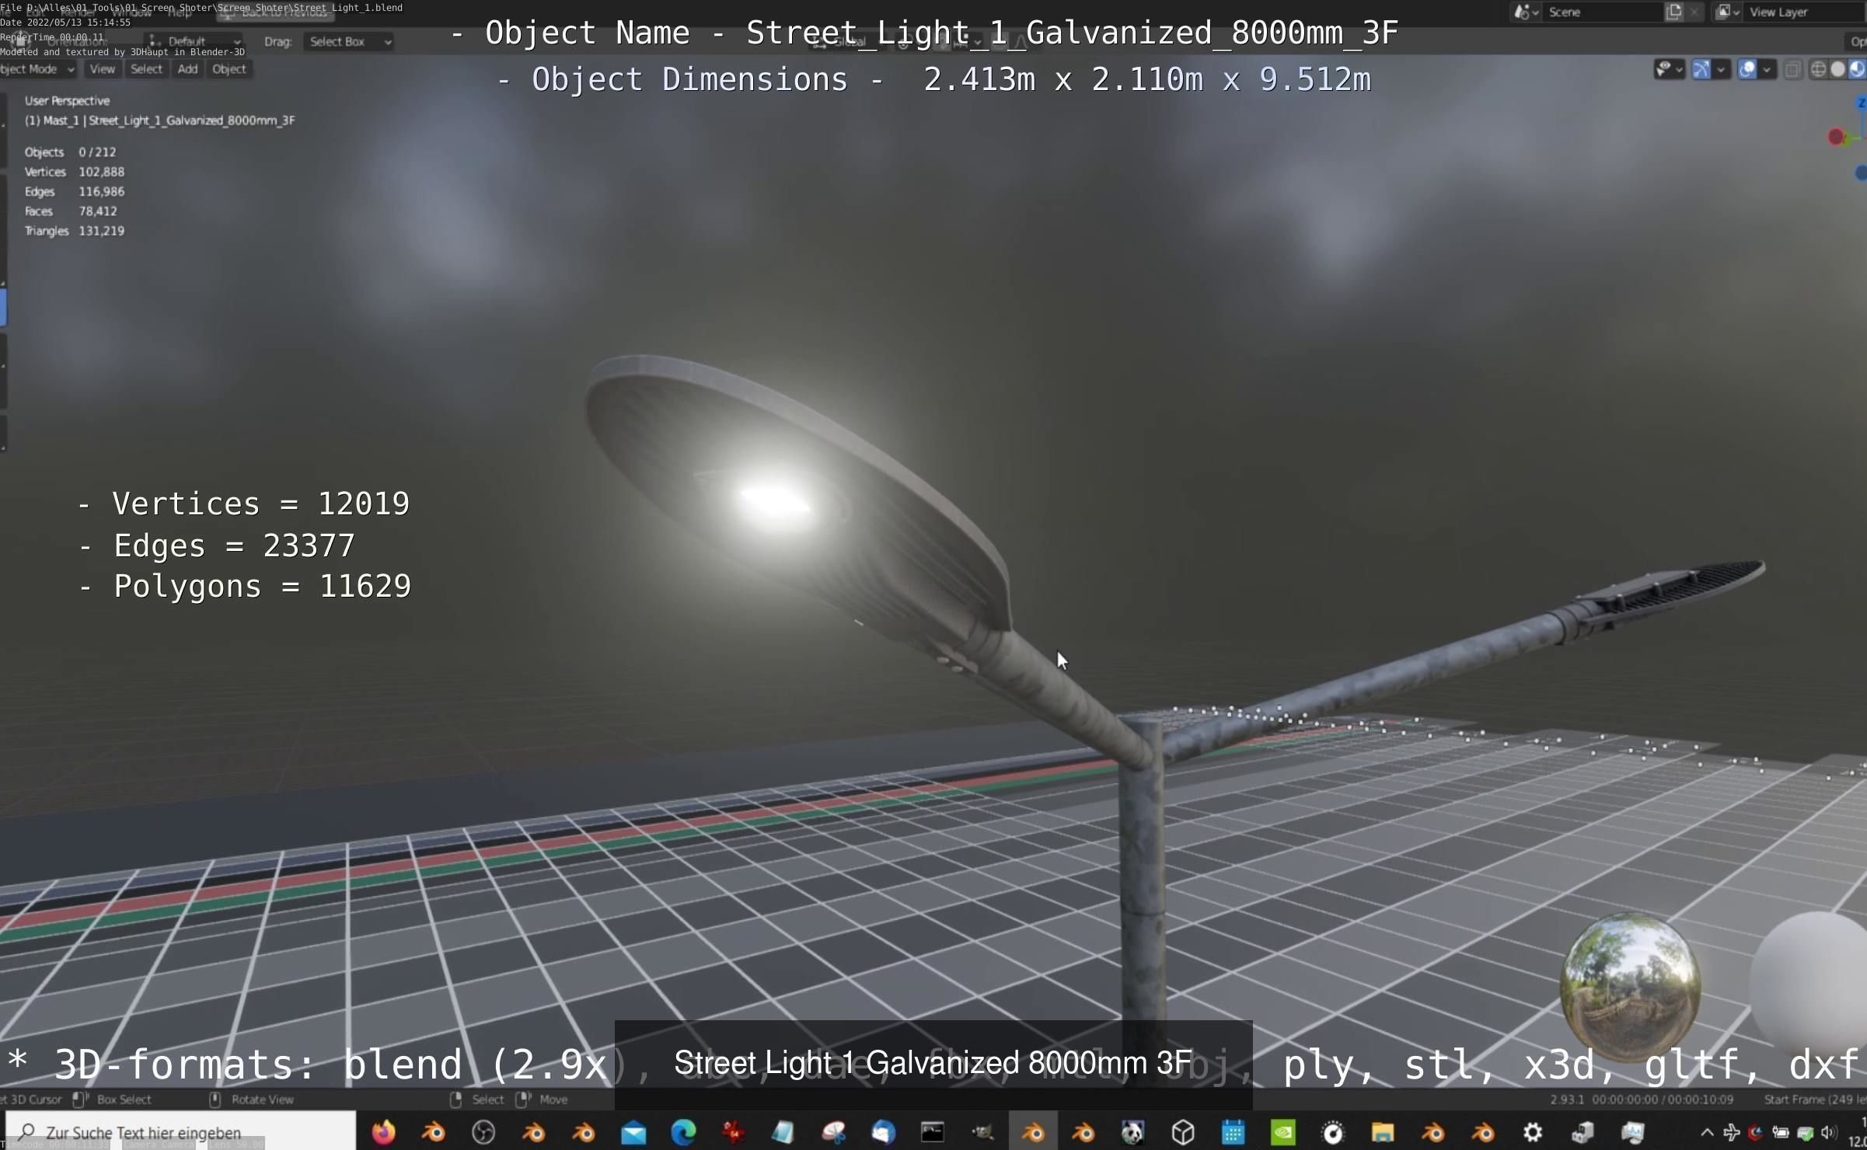Open the View Layer browse icon

(x=1727, y=12)
